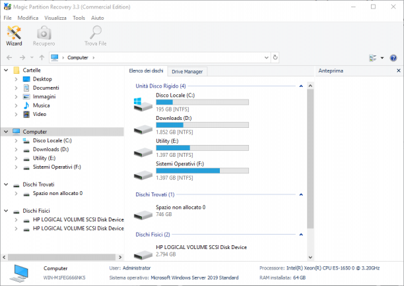
Task: Open the help question mark icon
Action: point(393,58)
